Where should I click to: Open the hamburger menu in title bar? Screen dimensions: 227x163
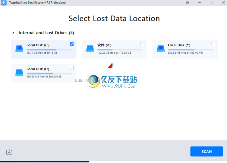click(x=188, y=3)
